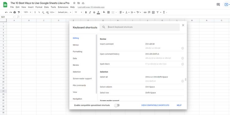Open the Default (Arial) font dropdown

pos(64,12)
